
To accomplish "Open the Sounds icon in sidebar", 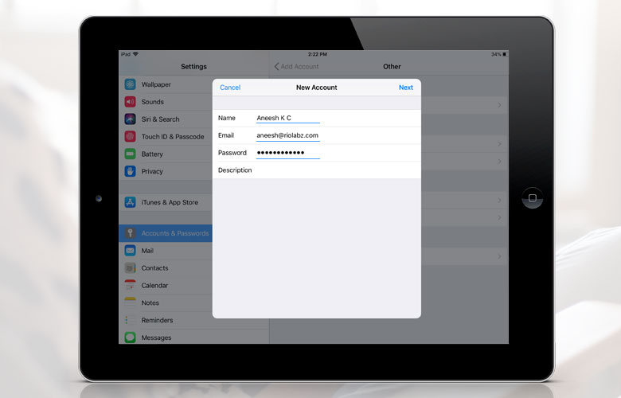I will coord(130,102).
